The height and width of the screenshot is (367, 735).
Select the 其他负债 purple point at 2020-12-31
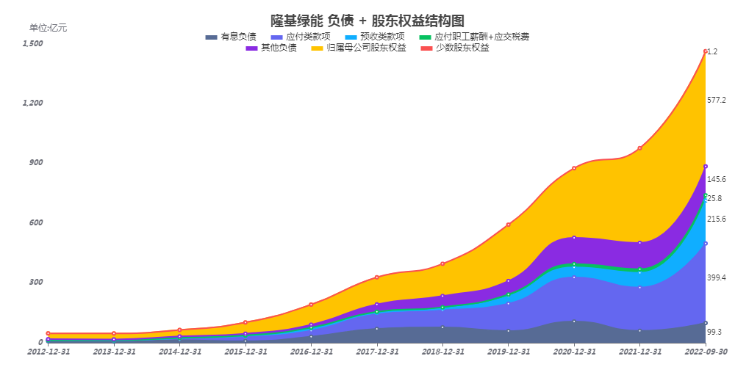click(574, 237)
